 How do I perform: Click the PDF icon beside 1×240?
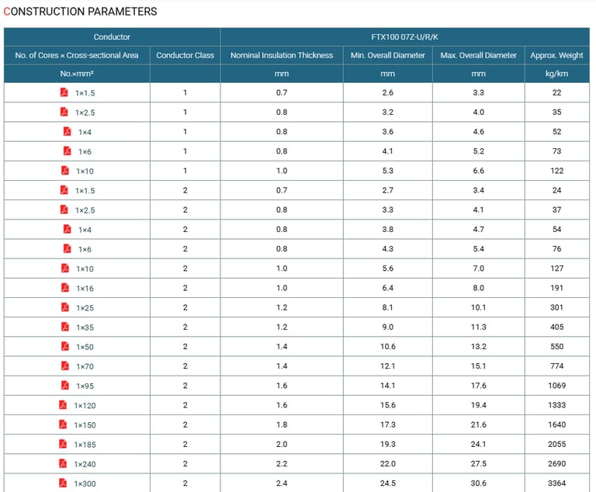pyautogui.click(x=64, y=464)
